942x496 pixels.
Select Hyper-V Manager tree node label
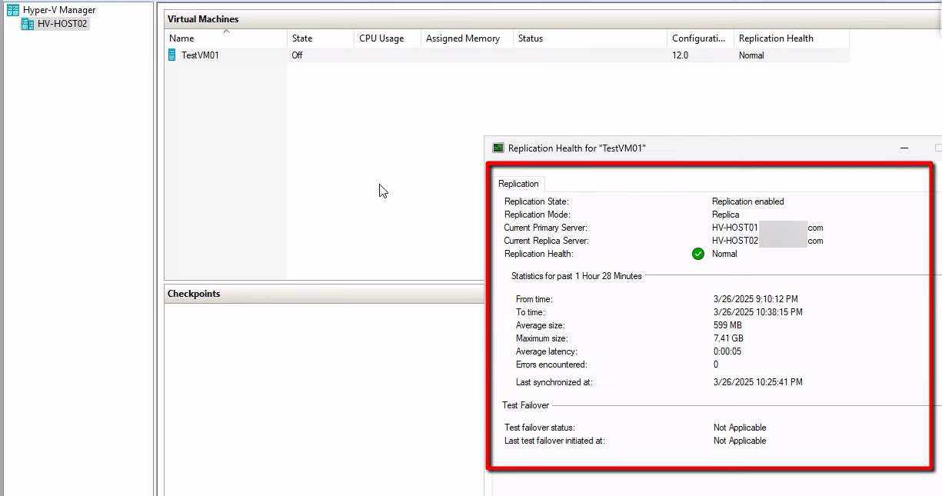59,10
